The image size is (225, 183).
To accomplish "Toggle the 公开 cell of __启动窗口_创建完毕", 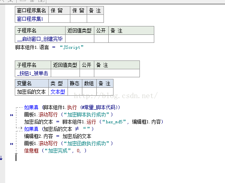I will point(101,39).
